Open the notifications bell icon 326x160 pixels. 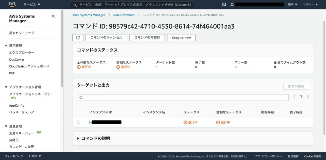pos(232,4)
